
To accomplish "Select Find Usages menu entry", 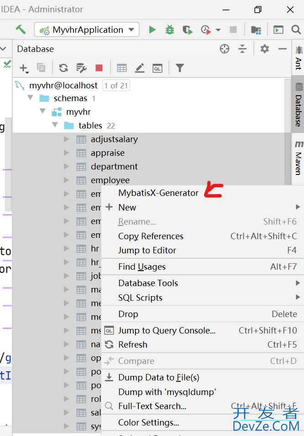I will (203, 267).
